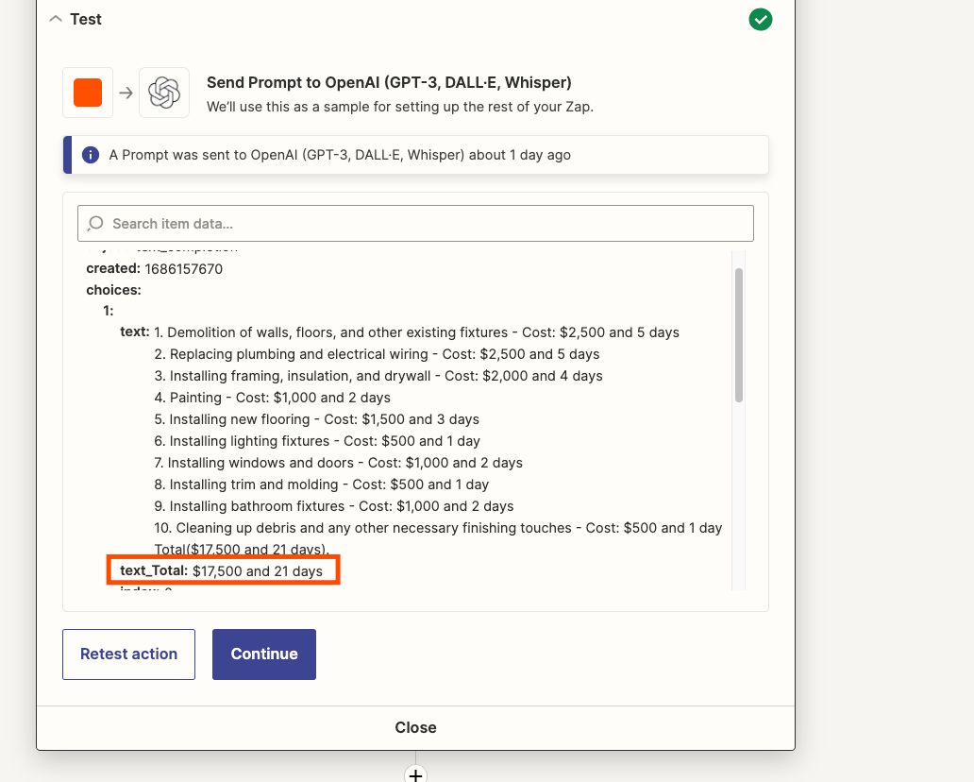Click the Continue button
This screenshot has width=974, height=782.
(264, 654)
